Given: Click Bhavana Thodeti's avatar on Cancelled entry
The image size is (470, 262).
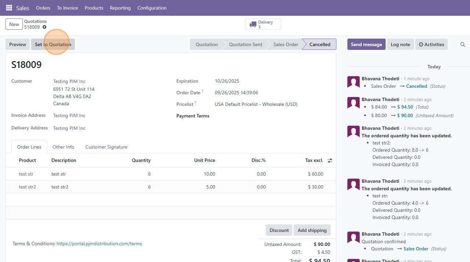Looking at the screenshot, I should (x=353, y=82).
